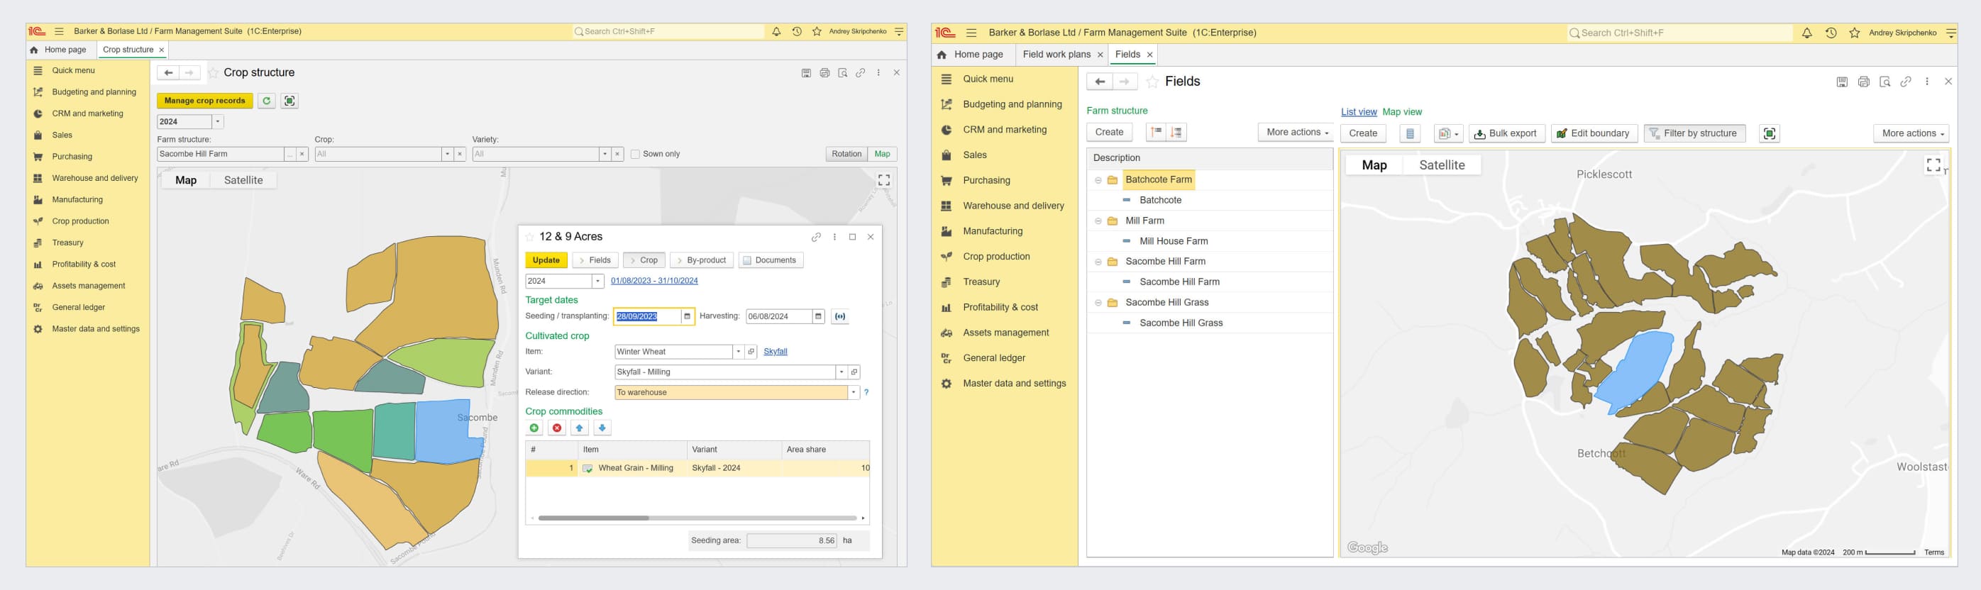Viewport: 1981px width, 590px height.
Task: Switch the Crop structure view to Rotation
Action: 846,155
